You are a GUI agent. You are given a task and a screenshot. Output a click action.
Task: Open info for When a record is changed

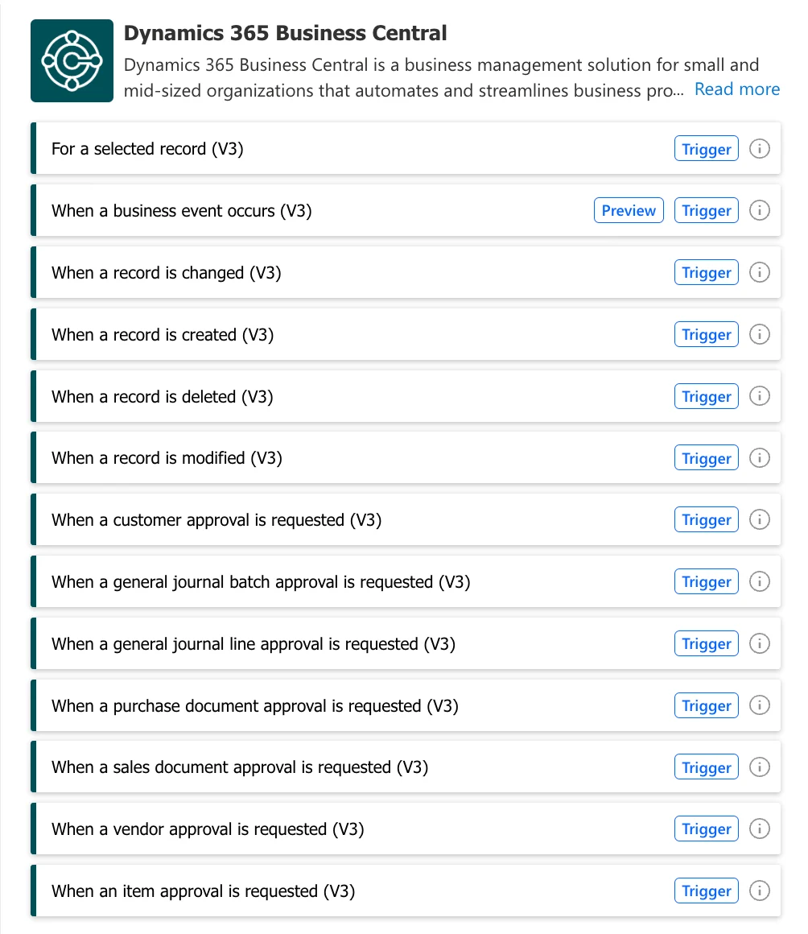click(x=759, y=272)
